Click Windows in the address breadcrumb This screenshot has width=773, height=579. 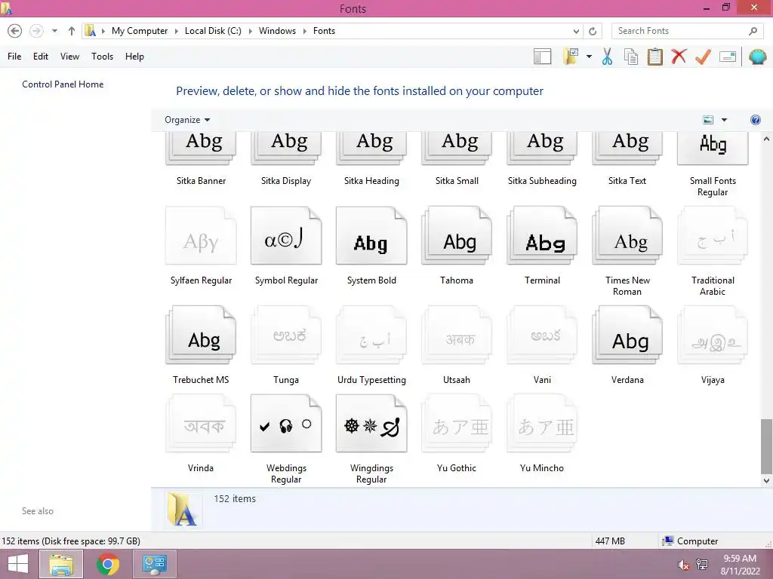click(x=278, y=31)
